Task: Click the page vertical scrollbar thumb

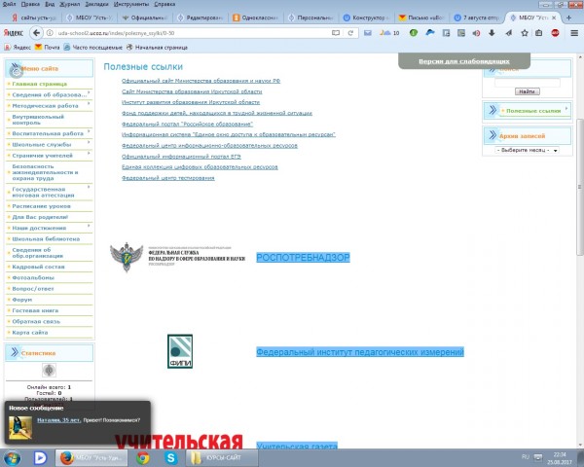Action: [580, 187]
